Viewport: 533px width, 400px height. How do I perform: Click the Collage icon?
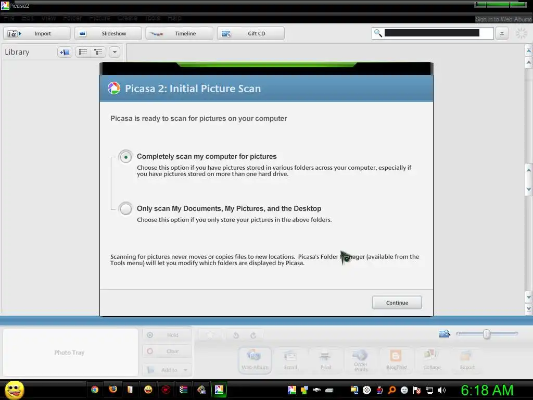[x=432, y=360]
